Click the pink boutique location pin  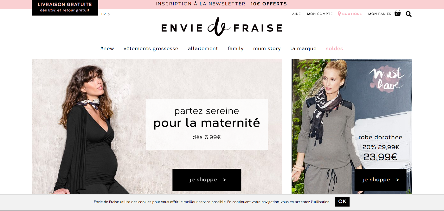(x=339, y=14)
